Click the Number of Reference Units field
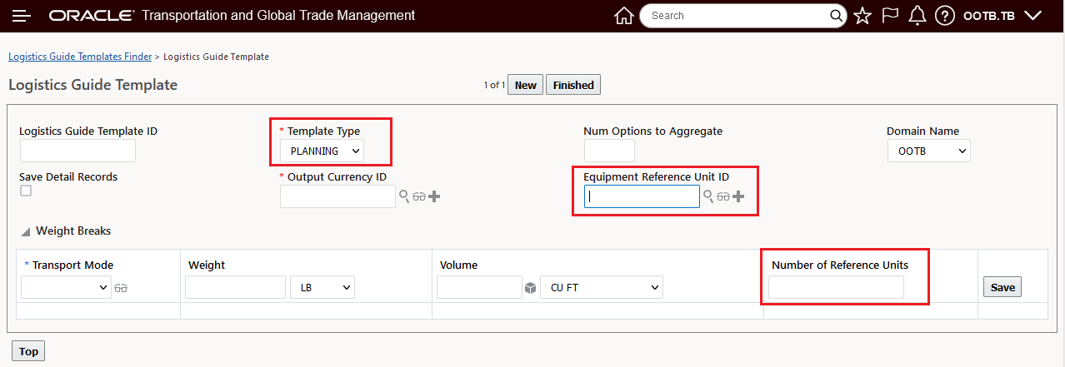The height and width of the screenshot is (367, 1065). (836, 287)
